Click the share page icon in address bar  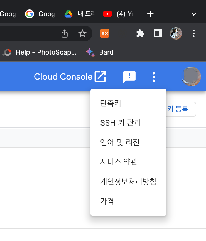pyautogui.click(x=65, y=33)
